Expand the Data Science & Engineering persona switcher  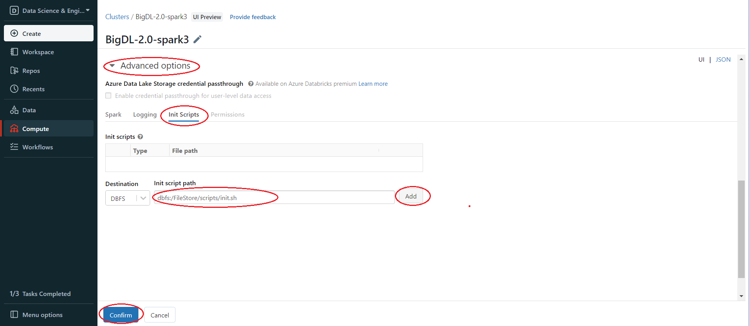pos(51,11)
